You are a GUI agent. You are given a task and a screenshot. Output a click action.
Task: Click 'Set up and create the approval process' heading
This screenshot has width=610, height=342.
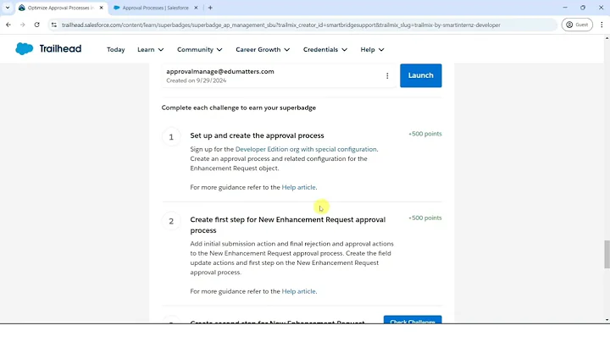[257, 135]
